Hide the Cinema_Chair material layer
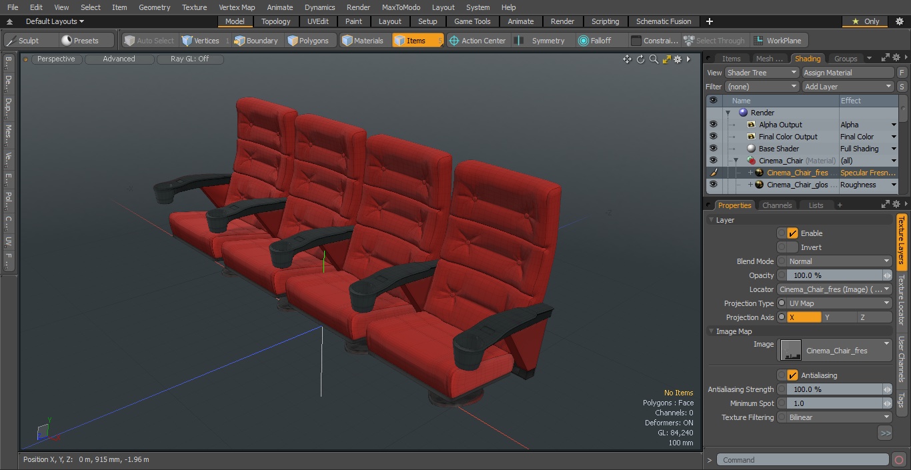Screen dimensions: 911x470 click(713, 161)
